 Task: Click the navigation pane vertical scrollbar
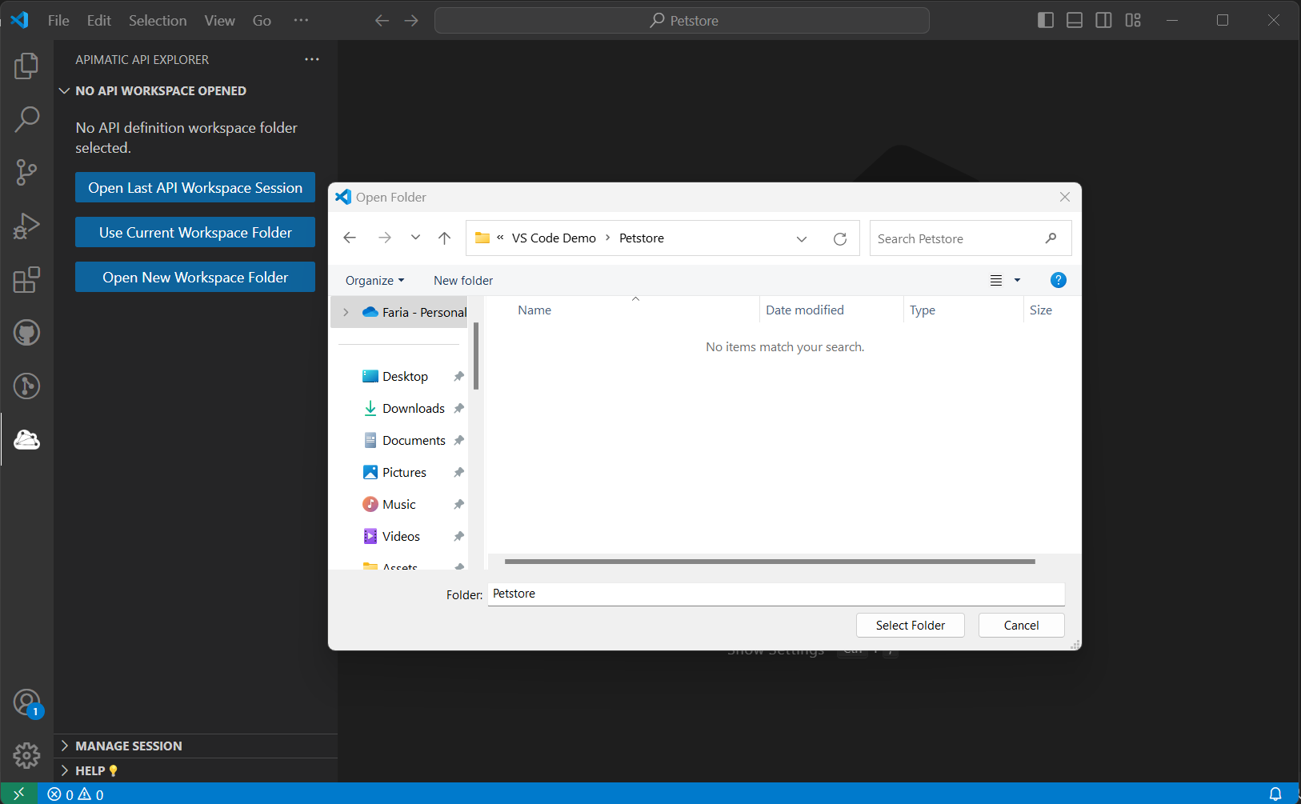pos(476,356)
